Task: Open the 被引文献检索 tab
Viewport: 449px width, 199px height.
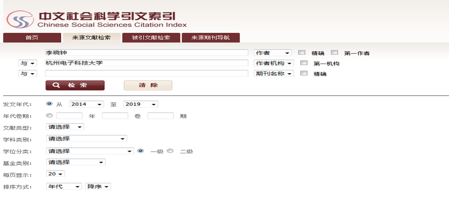Action: [x=151, y=38]
